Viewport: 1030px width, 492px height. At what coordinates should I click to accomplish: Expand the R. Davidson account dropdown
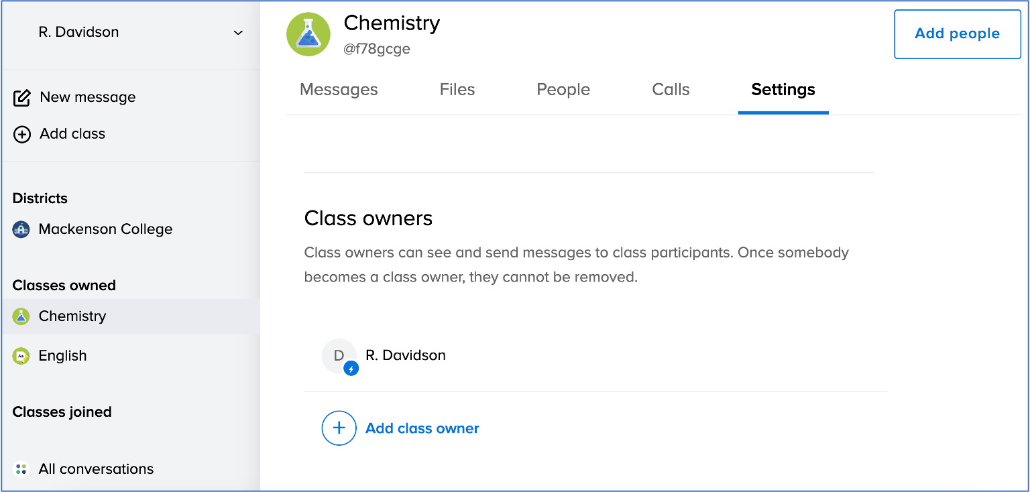238,33
